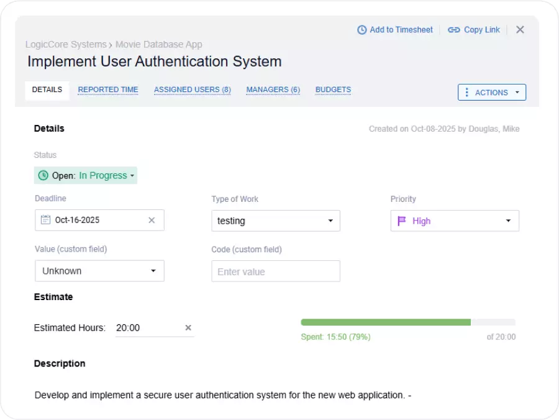
Task: Click the green status clock icon
Action: (x=43, y=176)
